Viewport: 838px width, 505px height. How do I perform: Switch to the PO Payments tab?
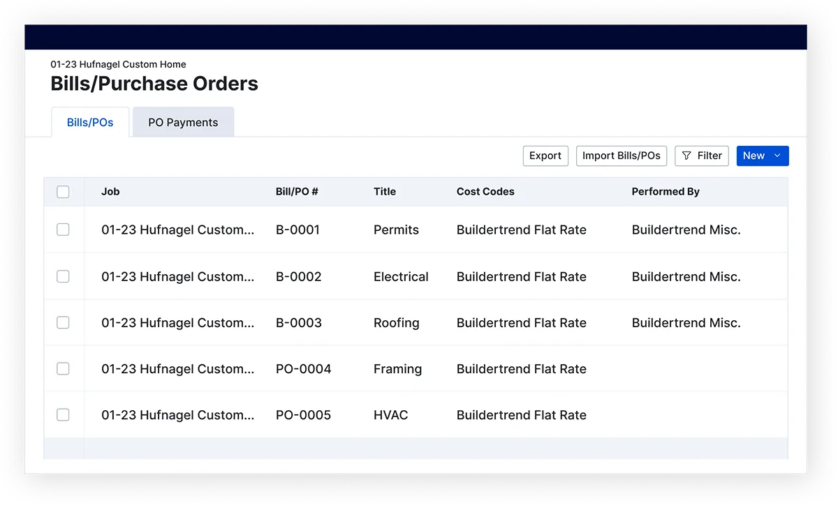pos(183,123)
